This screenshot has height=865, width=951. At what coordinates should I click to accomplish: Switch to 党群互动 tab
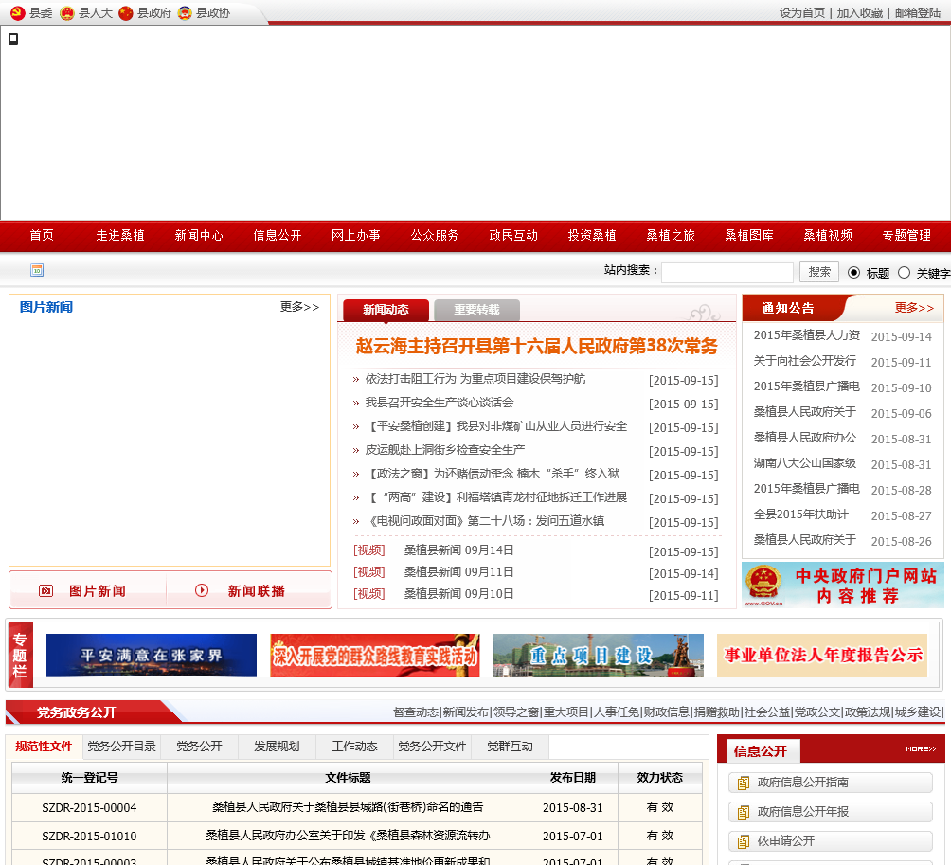(x=510, y=747)
